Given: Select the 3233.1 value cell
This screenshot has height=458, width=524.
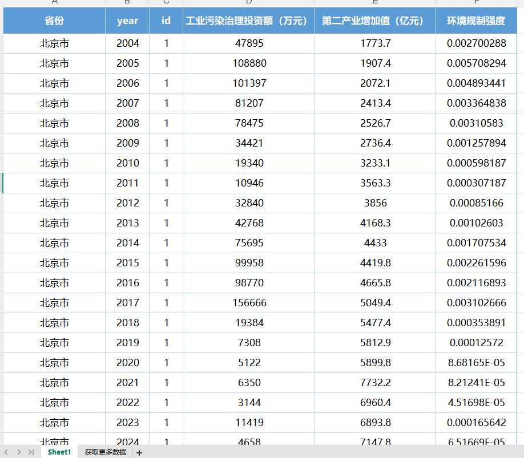Looking at the screenshot, I should click(375, 163).
